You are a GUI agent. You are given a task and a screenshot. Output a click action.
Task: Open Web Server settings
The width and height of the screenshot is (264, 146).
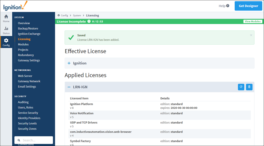coord(25,76)
